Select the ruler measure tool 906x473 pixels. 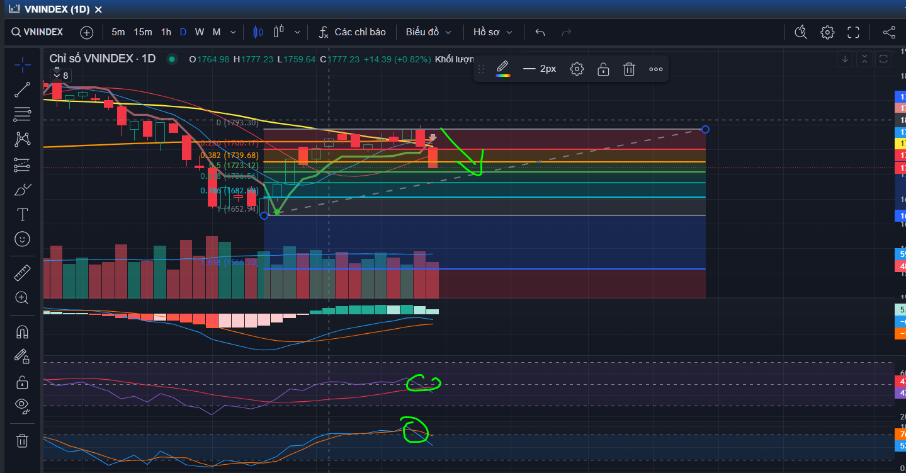[x=22, y=273]
